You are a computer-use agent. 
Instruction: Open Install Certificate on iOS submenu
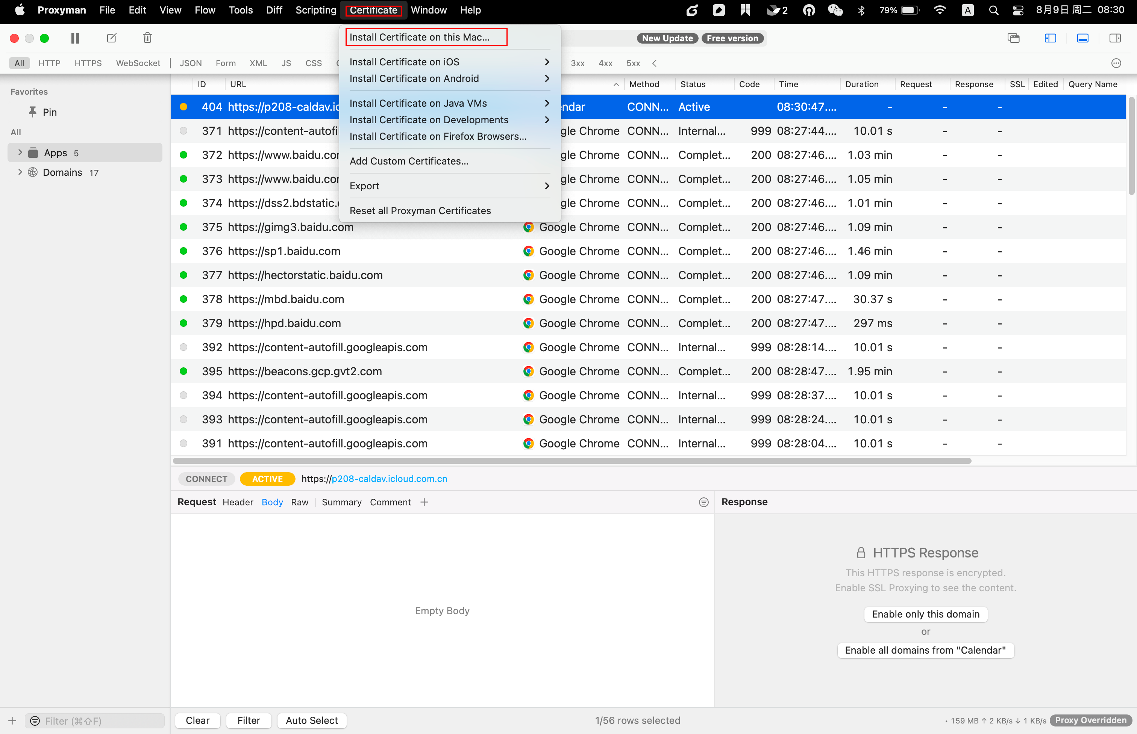449,62
